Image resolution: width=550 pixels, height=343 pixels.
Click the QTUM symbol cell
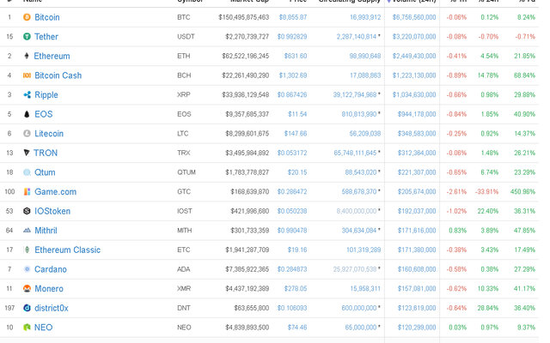[x=186, y=172]
